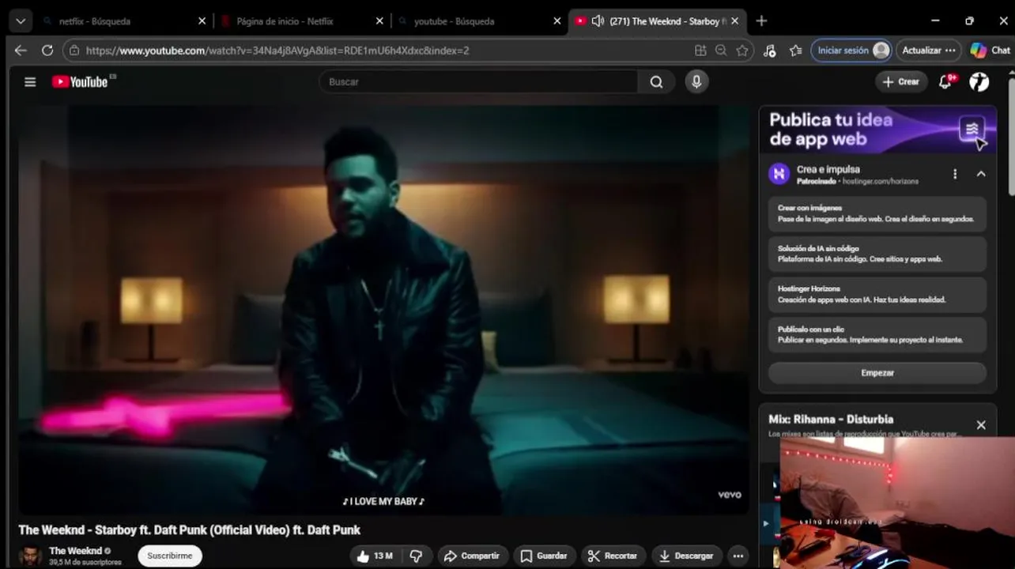Select The Weeknd - Starboy tab
The height and width of the screenshot is (569, 1015).
click(x=668, y=21)
